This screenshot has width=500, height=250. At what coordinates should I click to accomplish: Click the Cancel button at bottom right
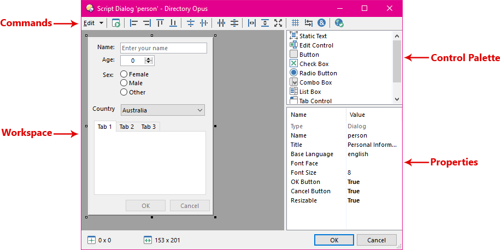[377, 240]
